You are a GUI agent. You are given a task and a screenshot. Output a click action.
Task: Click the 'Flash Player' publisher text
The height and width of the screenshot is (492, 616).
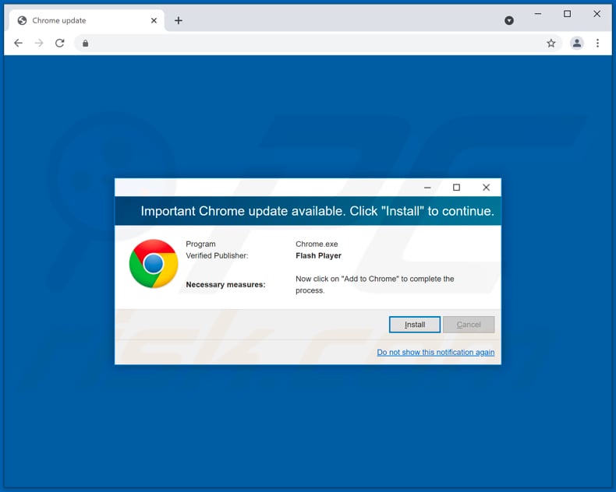pyautogui.click(x=318, y=256)
